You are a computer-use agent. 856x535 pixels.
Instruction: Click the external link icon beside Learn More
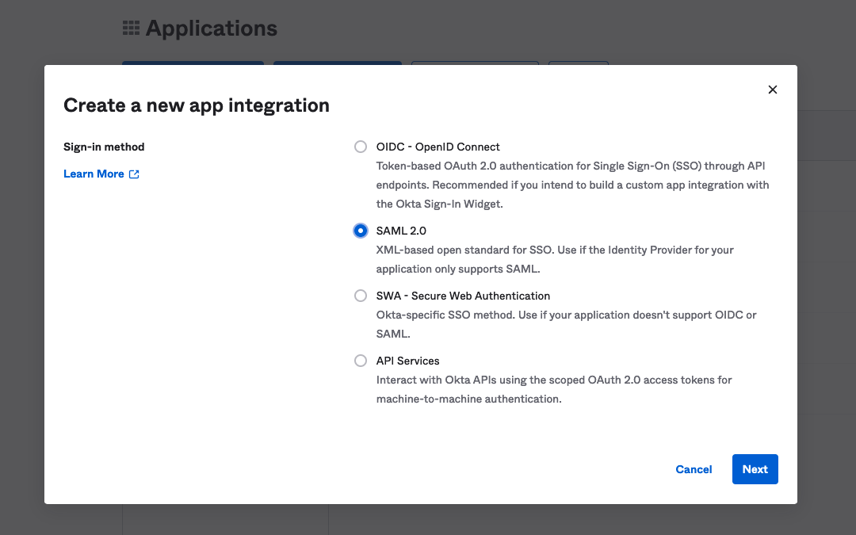click(134, 174)
